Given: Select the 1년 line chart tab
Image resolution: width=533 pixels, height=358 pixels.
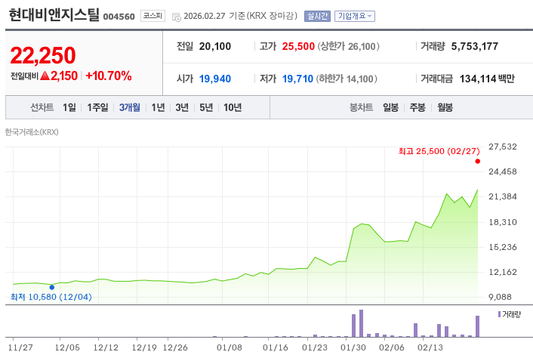Looking at the screenshot, I should pos(158,107).
